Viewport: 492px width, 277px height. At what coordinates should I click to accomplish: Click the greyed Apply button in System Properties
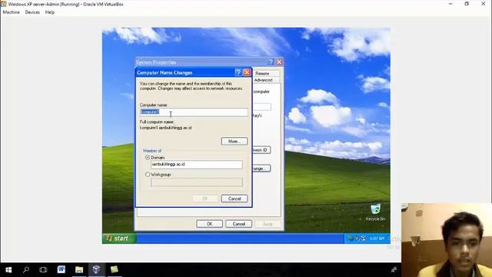[x=268, y=224]
